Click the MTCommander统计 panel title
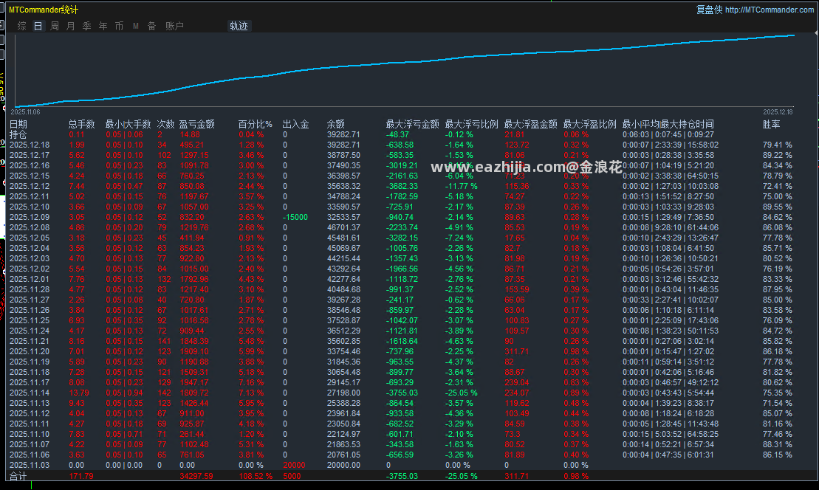Viewport: 819px width, 490px height. click(x=44, y=10)
